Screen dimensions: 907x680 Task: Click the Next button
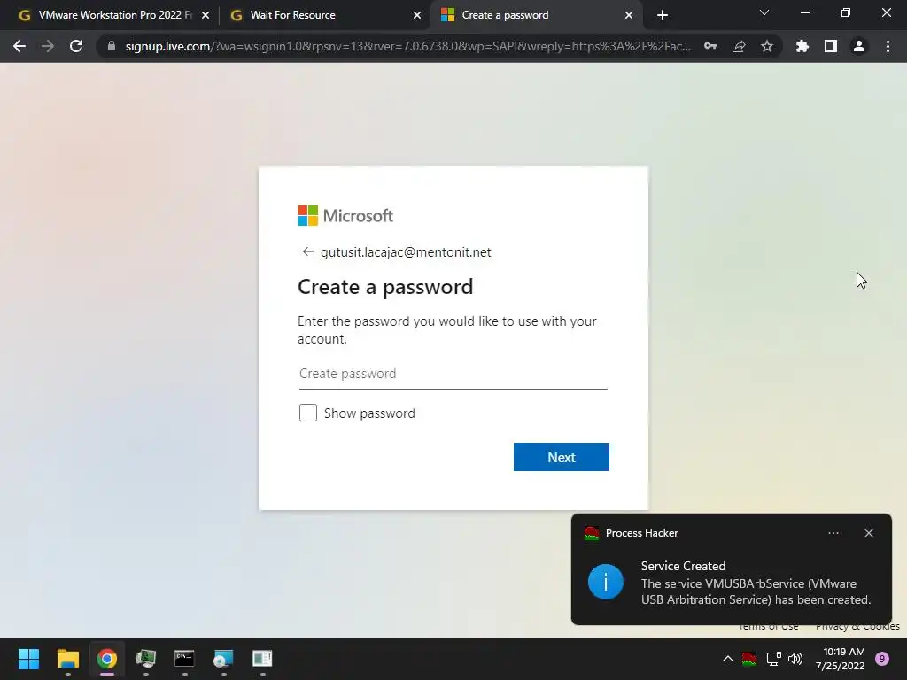point(561,457)
